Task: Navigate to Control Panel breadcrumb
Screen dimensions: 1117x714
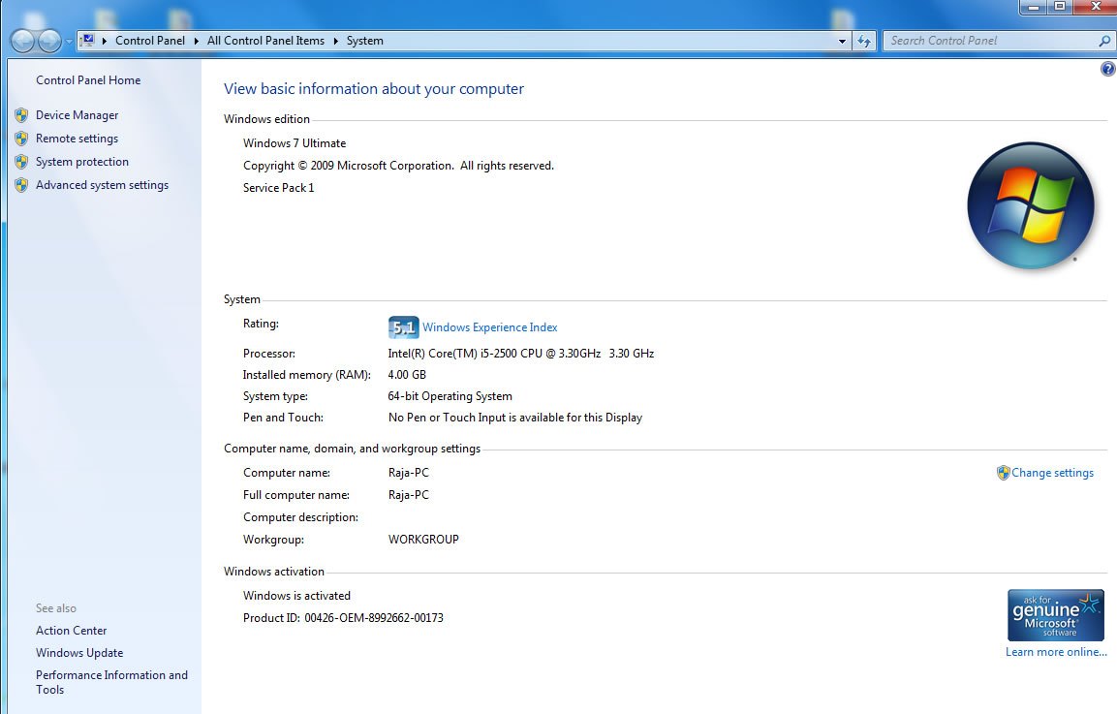Action: 149,41
